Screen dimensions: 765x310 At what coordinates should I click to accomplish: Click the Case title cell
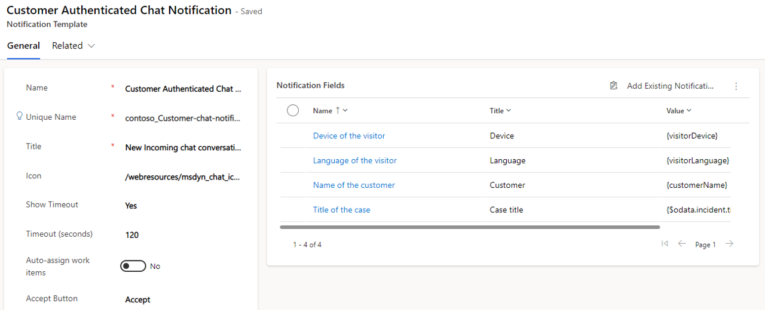coord(507,210)
